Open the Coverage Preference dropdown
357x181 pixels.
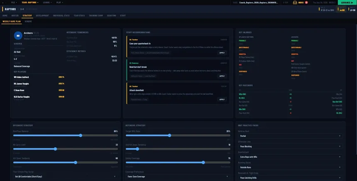(178, 176)
